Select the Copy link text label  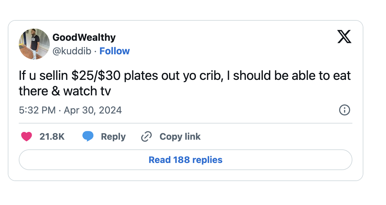180,137
